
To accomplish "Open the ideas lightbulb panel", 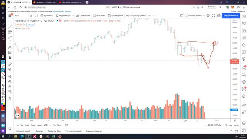I will pos(244,59).
